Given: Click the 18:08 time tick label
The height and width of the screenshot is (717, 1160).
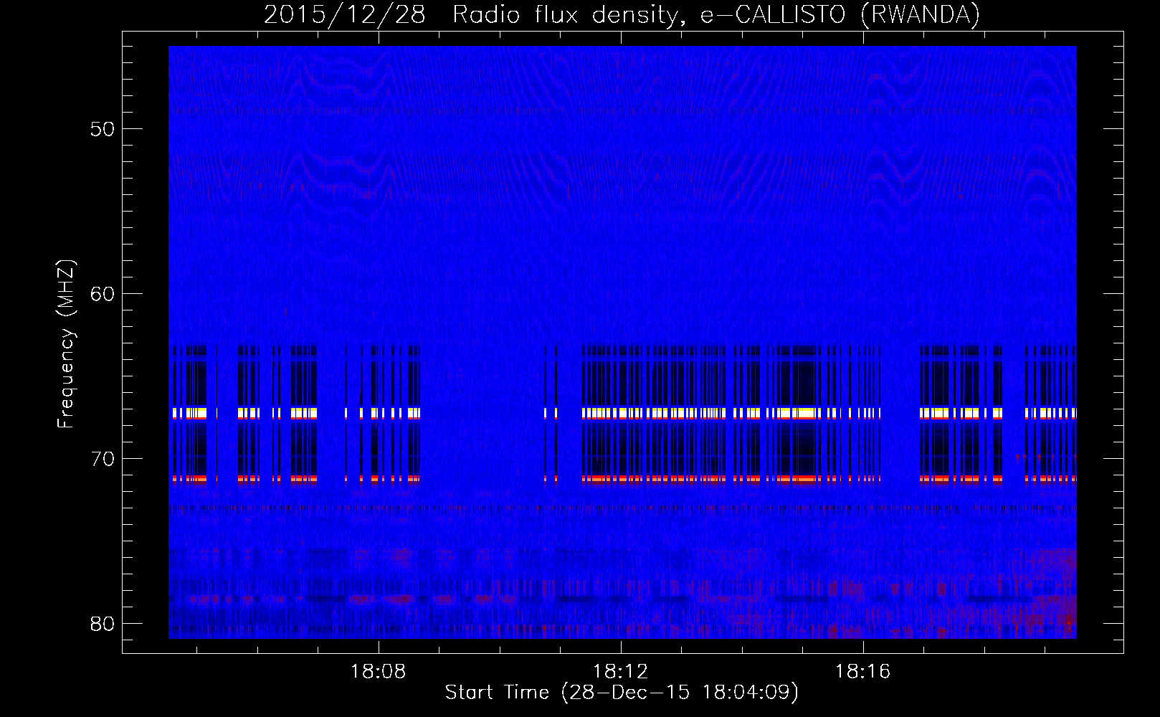Looking at the screenshot, I should (x=378, y=672).
